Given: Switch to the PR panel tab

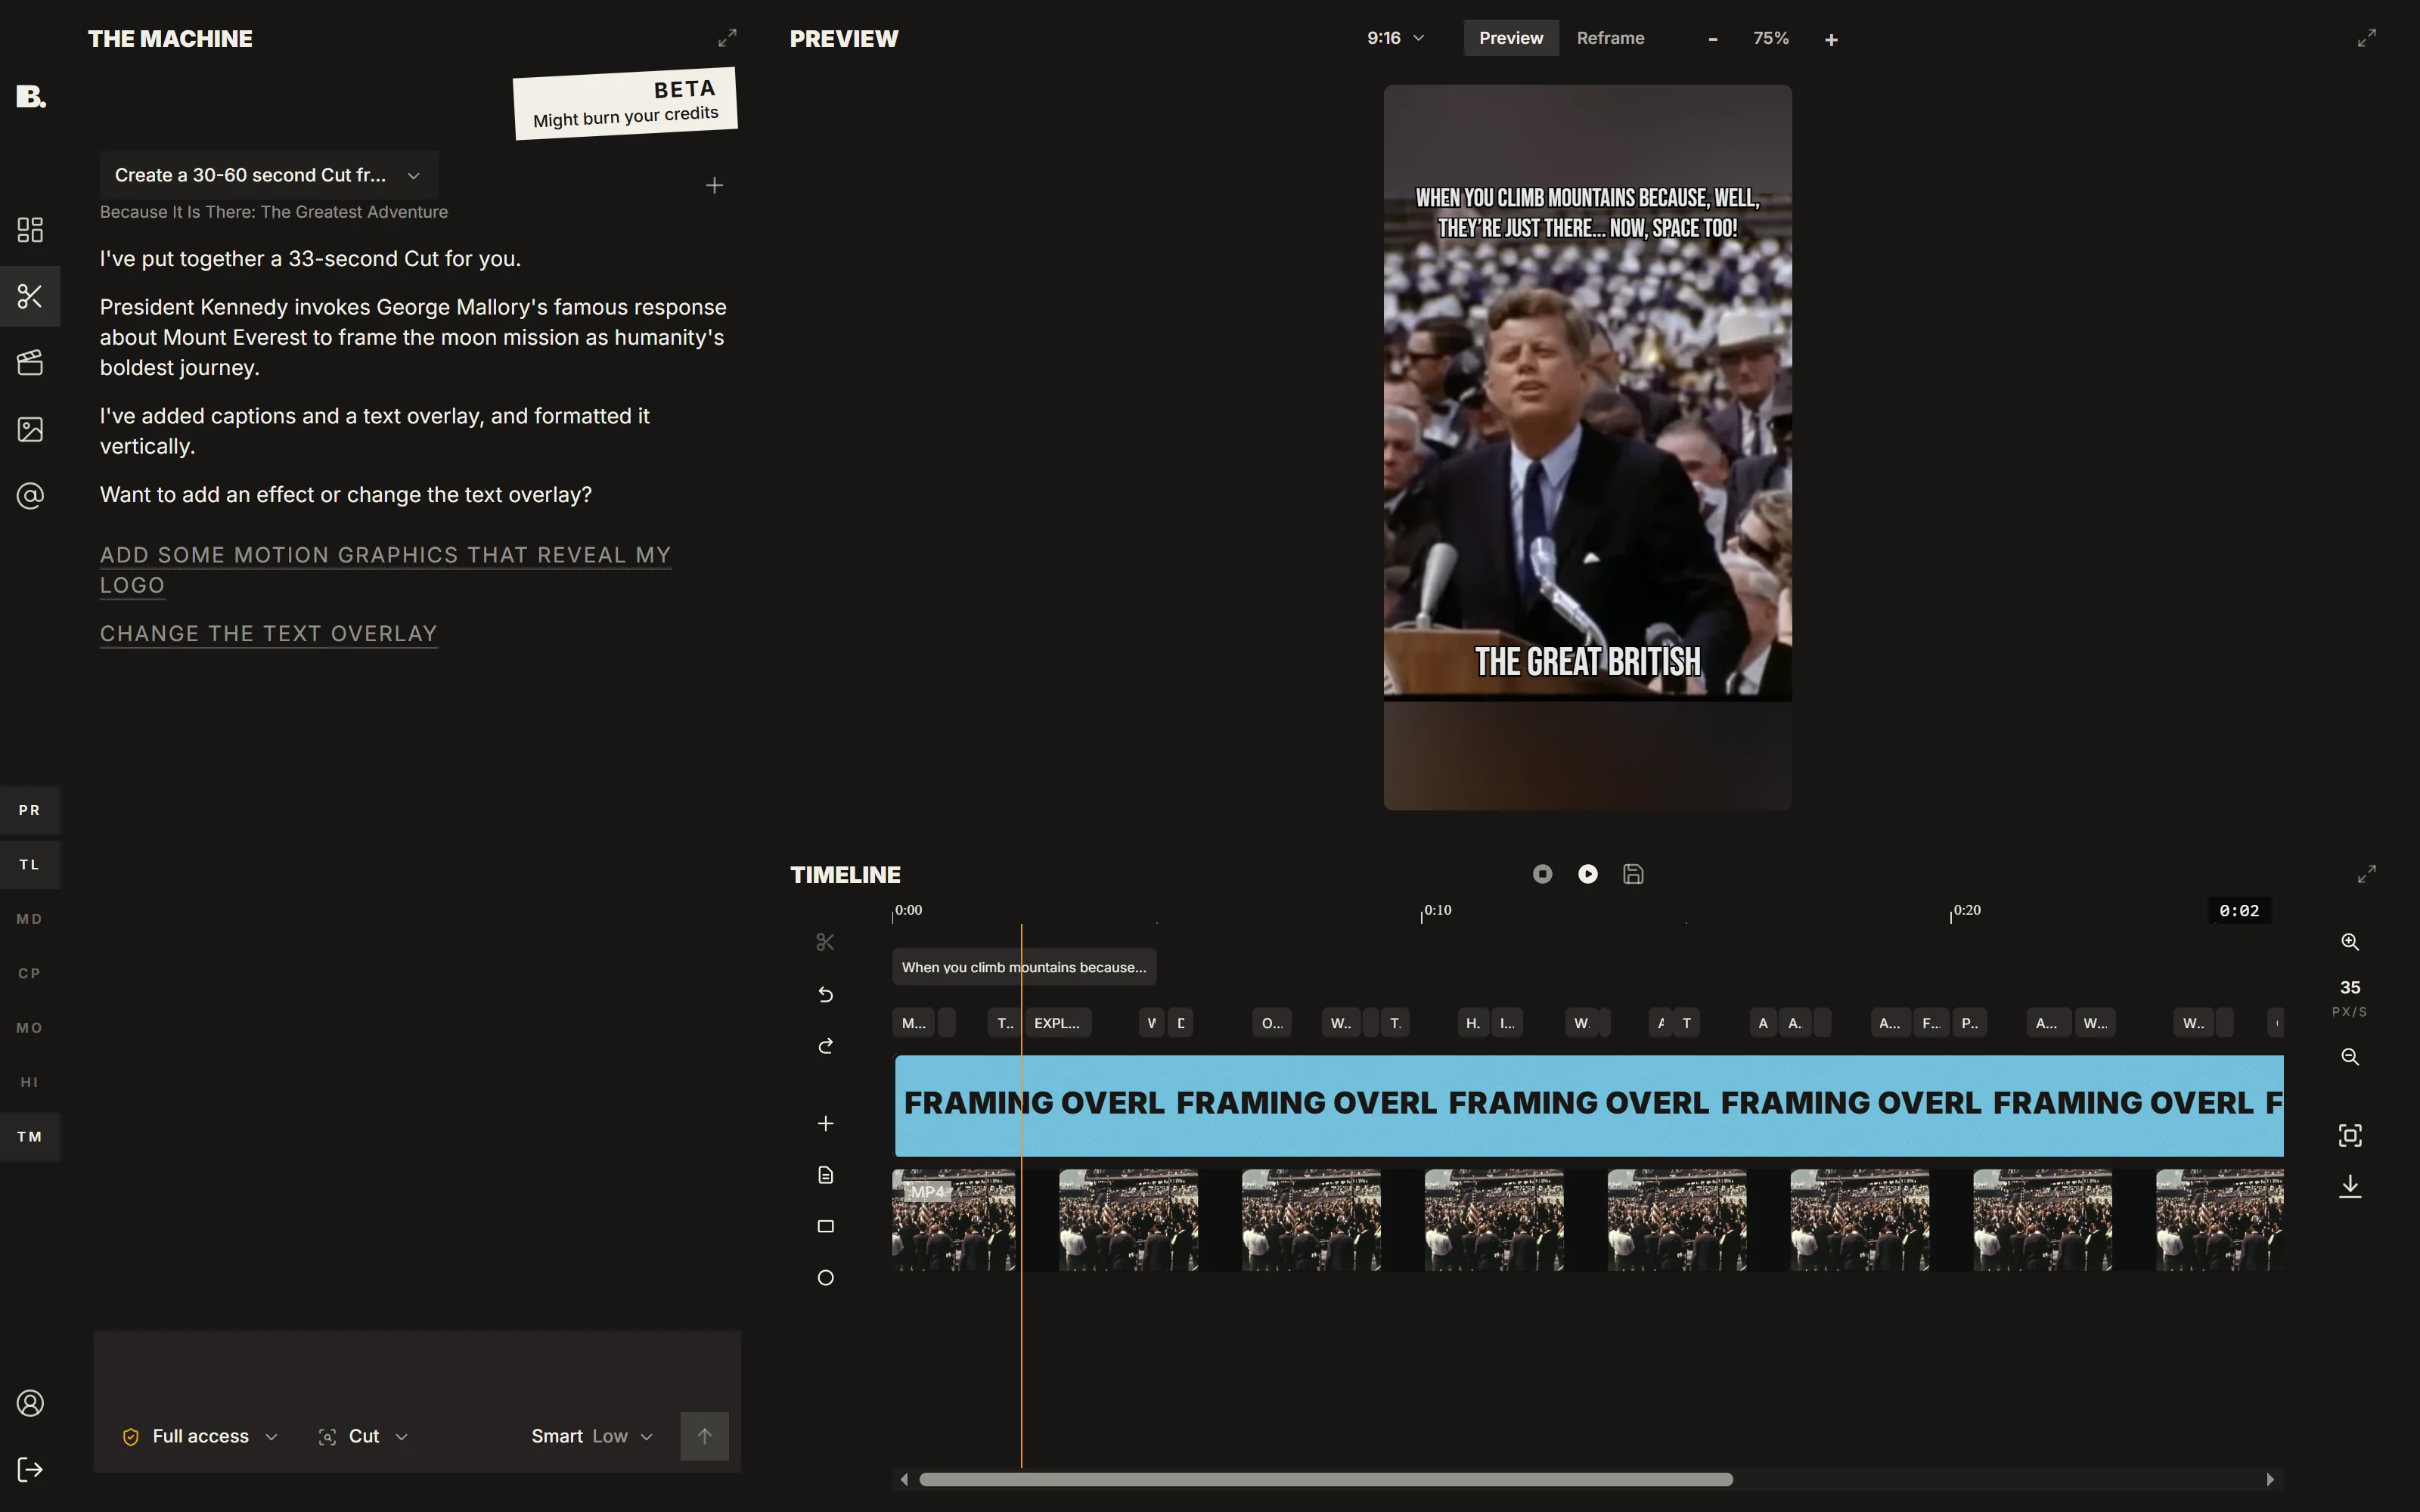Looking at the screenshot, I should point(30,810).
